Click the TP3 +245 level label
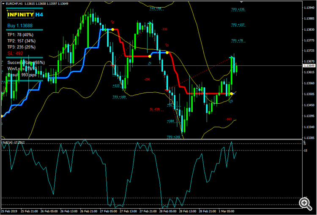 [173, 137]
